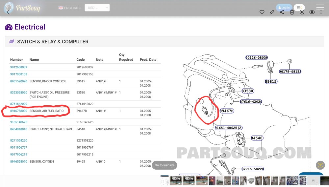Click diagram label 89467B

pos(227,111)
